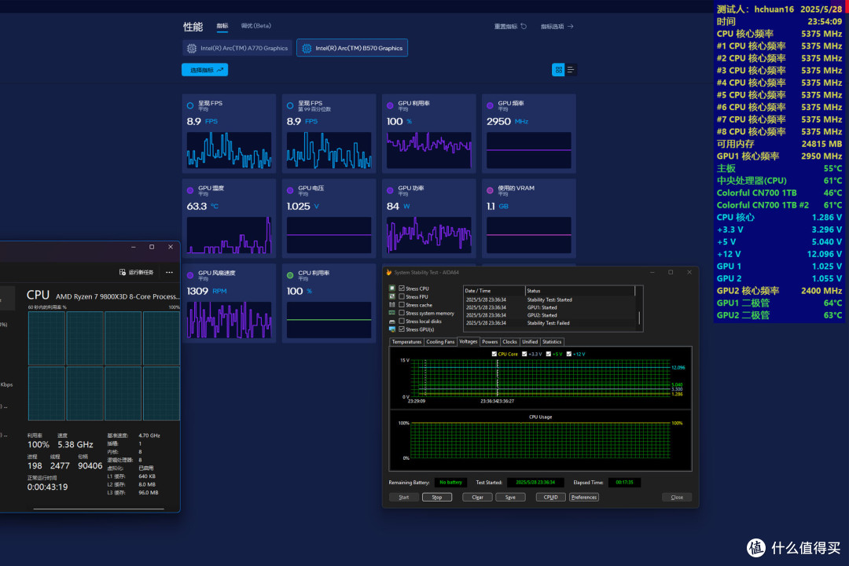The width and height of the screenshot is (849, 566).
Task: Select Intel(R) Arc(TM) B570 Graphics
Action: 352,48
